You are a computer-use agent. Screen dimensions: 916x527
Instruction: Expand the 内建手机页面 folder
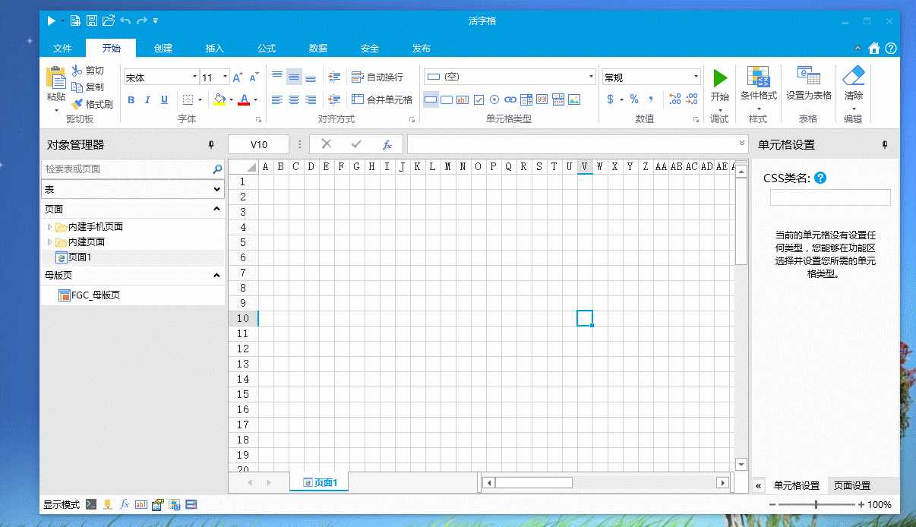tap(50, 226)
